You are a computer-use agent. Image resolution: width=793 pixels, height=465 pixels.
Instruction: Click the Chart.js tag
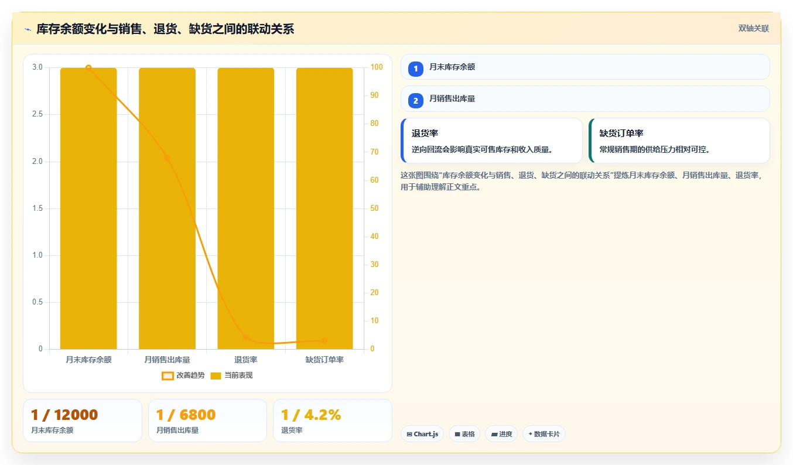coord(422,434)
